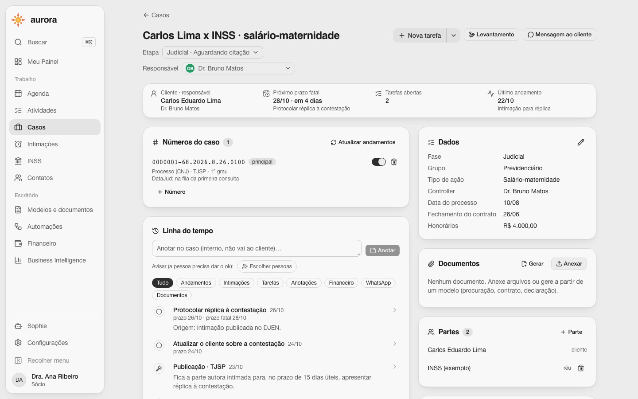
Task: Click the aurora sun logo
Action: (x=18, y=20)
